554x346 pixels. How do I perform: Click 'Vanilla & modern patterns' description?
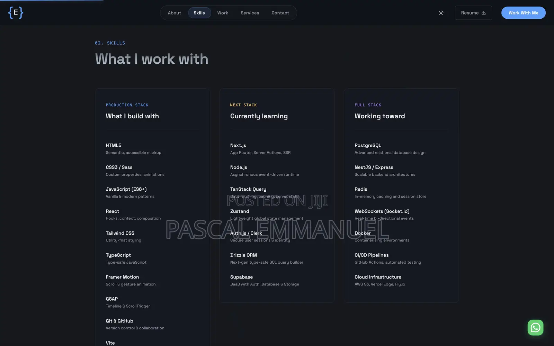[130, 197]
